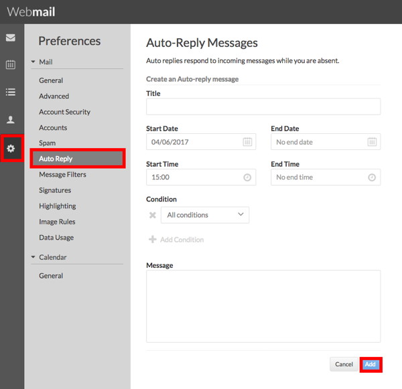Click the plus icon beside Add Condition
The width and height of the screenshot is (402, 389).
(153, 239)
